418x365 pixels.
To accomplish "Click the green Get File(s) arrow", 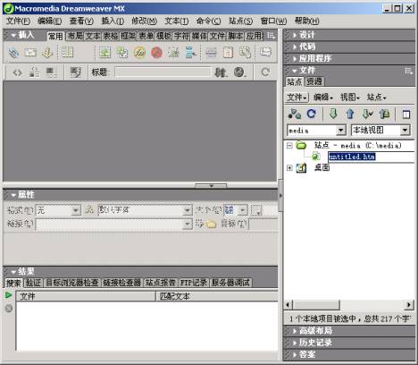I will point(333,114).
